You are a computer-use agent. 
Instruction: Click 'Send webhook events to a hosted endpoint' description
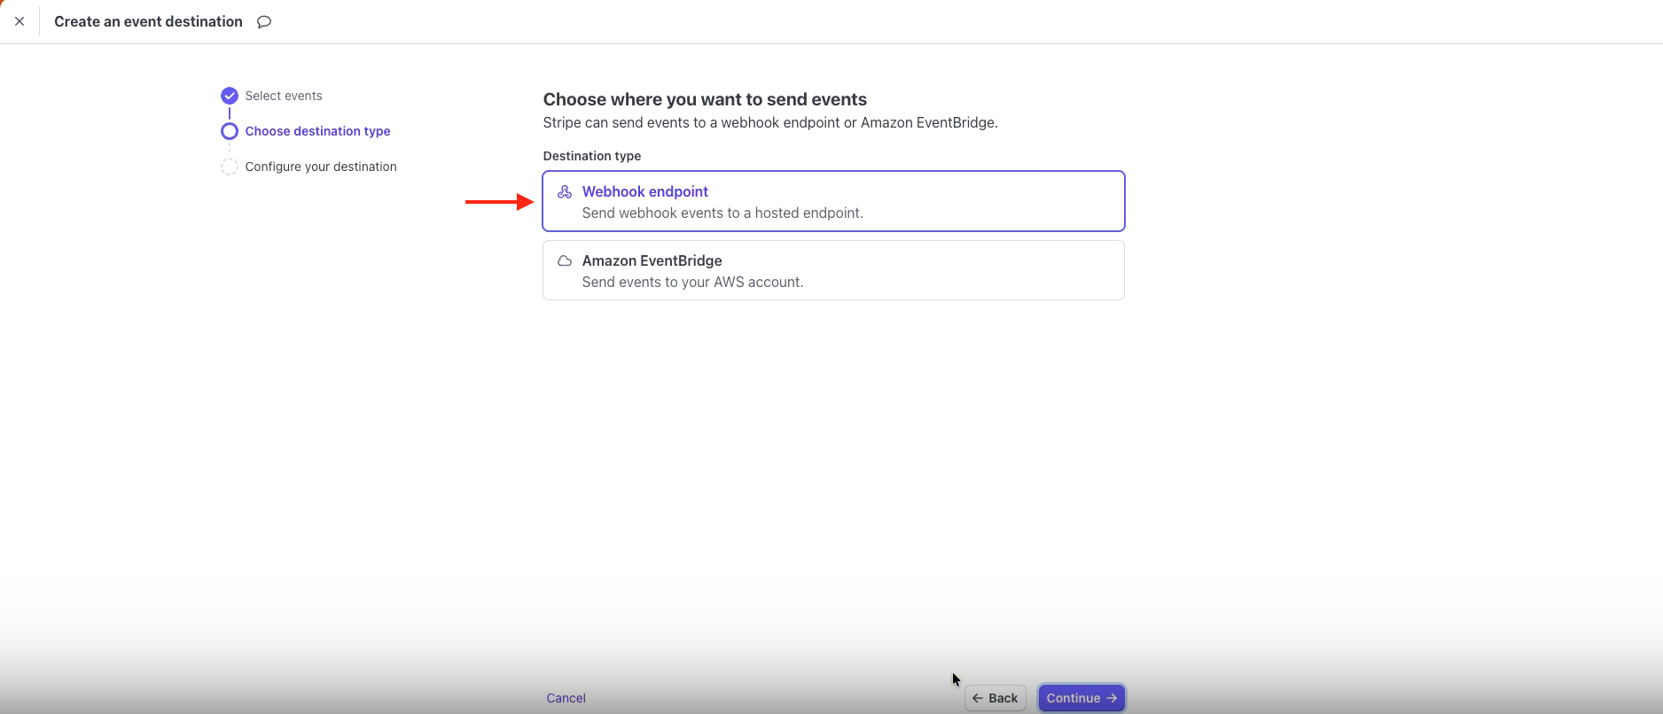point(722,213)
